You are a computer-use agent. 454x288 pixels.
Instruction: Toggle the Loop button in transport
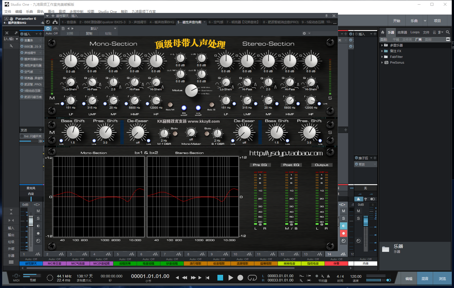tap(252, 277)
